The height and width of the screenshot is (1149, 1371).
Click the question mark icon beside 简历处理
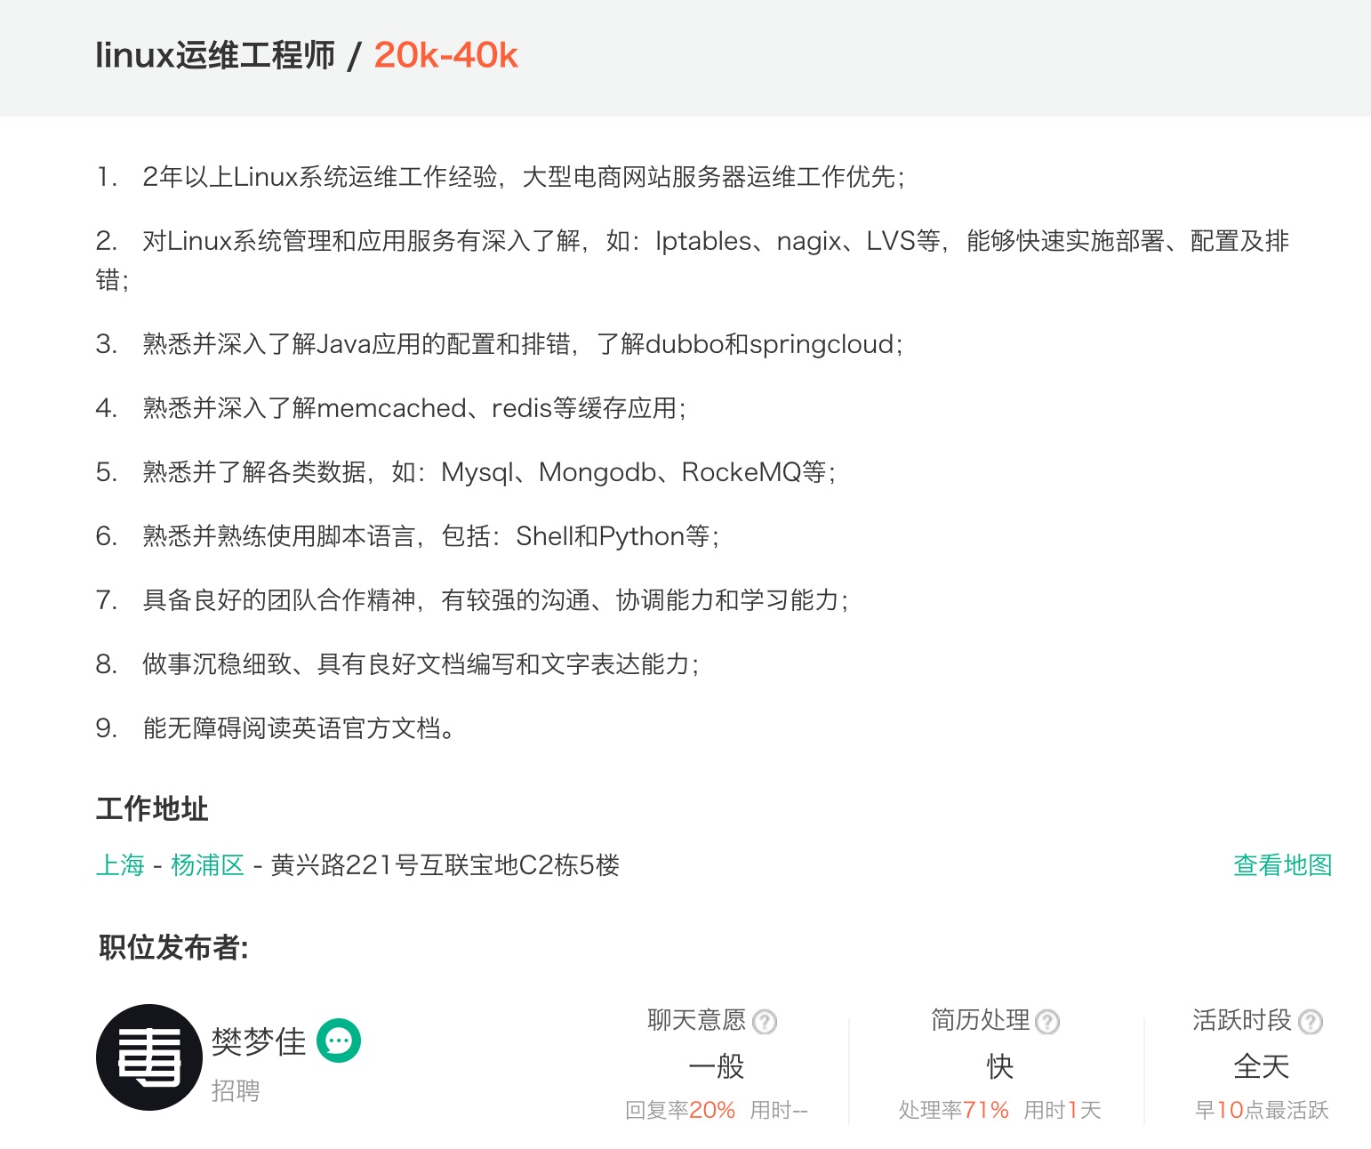pos(1047,1022)
